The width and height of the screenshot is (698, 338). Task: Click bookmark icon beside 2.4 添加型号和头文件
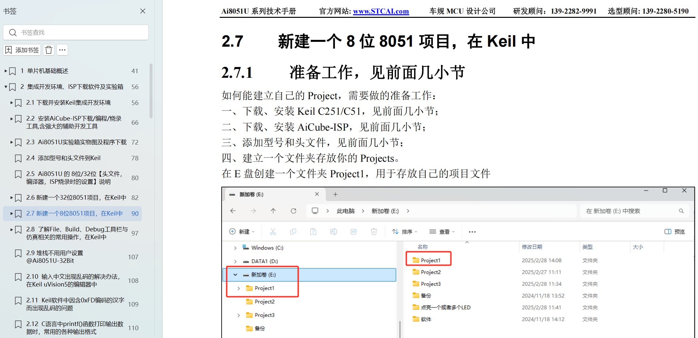pos(18,158)
